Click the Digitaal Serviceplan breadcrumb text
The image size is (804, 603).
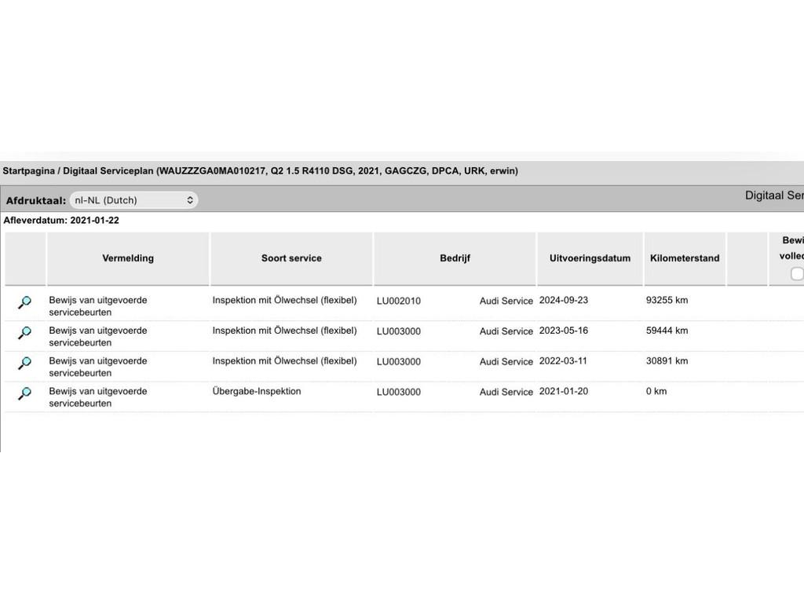[x=108, y=170]
